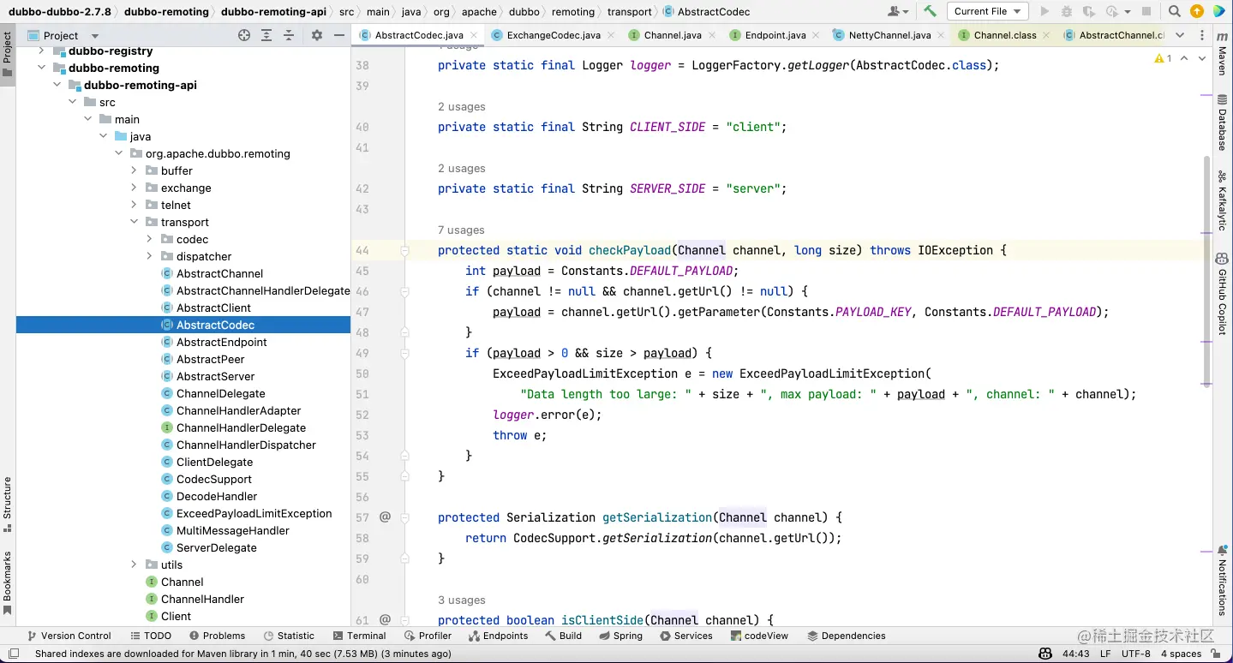The width and height of the screenshot is (1233, 663).
Task: Switch to Channel.class tab
Action: point(1005,35)
